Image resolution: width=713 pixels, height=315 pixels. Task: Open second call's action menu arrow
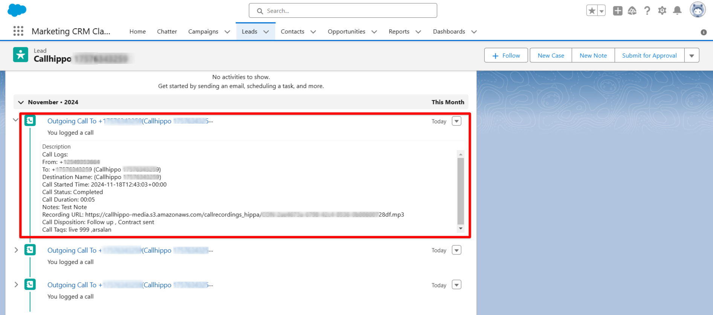pos(457,250)
